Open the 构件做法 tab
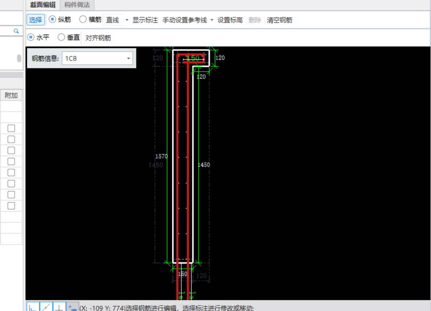 [x=77, y=5]
